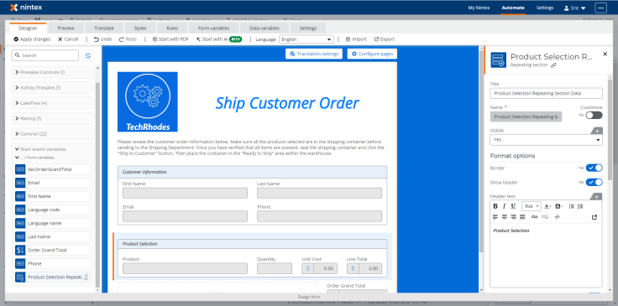Viewport: 618px width, 306px height.
Task: Click Start with AI
Action: [219, 39]
